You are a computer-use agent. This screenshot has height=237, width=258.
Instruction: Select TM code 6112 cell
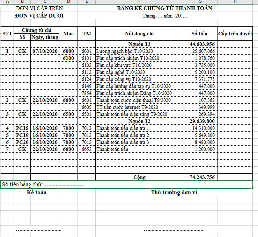coord(87,72)
